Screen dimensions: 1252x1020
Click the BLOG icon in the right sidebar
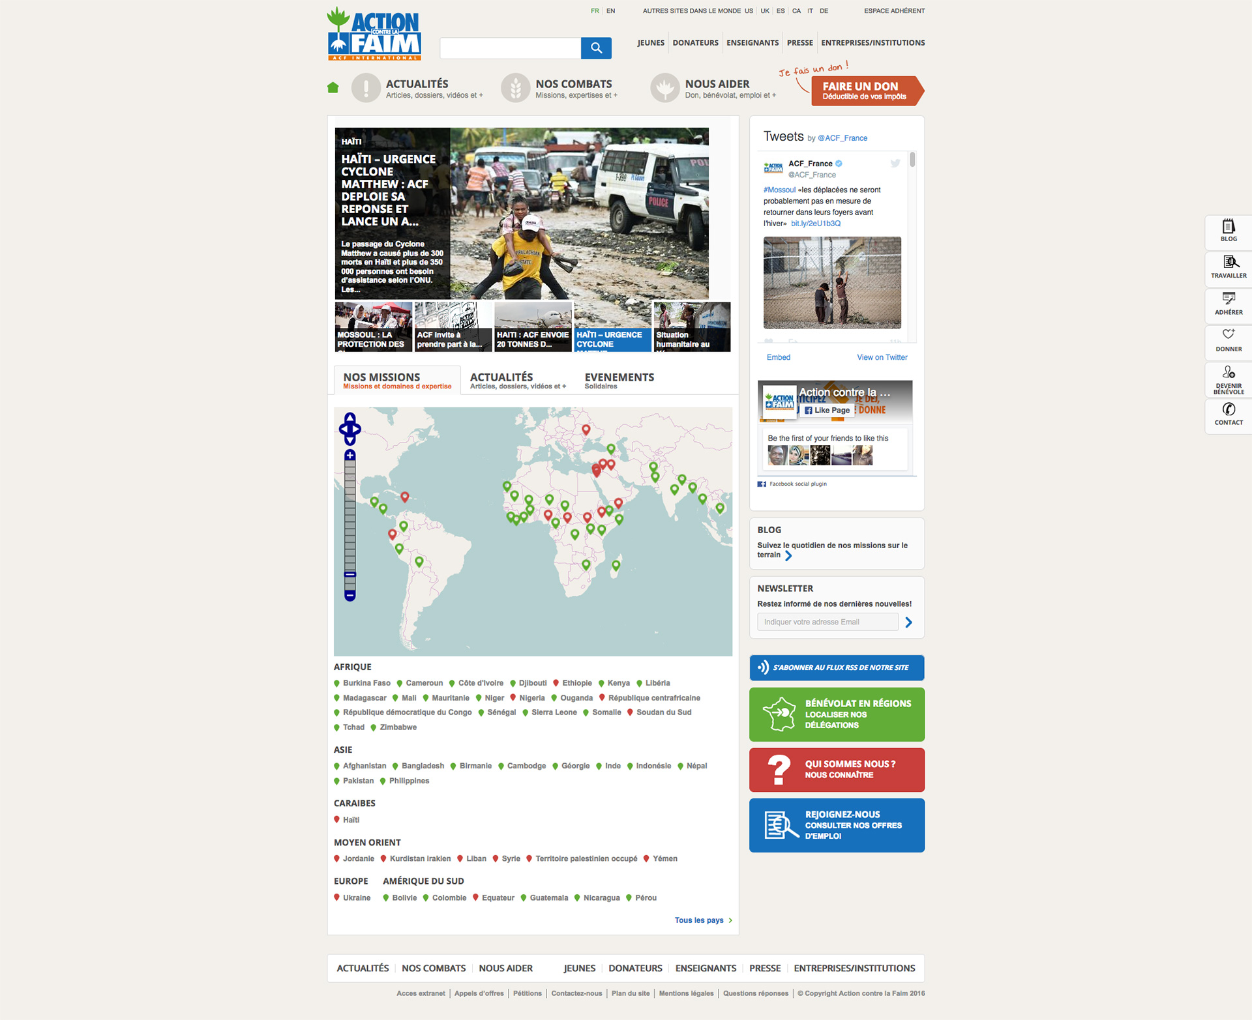1228,232
